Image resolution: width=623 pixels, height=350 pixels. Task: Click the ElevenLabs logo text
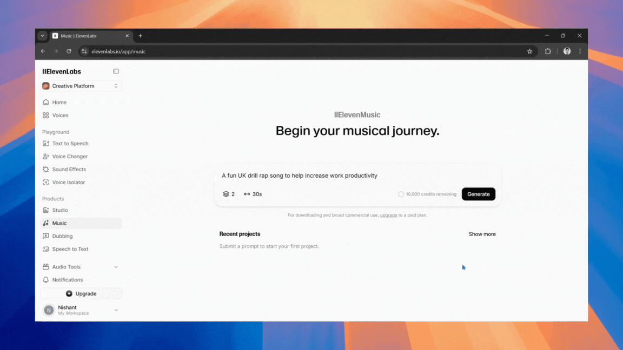(x=62, y=71)
